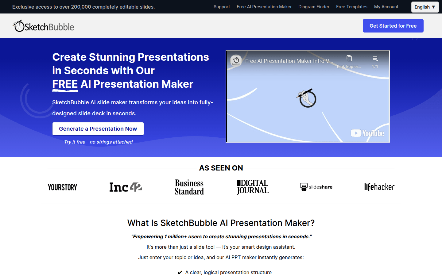Click the SlideShare logo
Viewport: 442px width, 276px height.
[316, 187]
